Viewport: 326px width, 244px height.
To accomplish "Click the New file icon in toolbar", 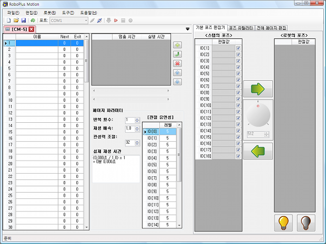I will 9,20.
